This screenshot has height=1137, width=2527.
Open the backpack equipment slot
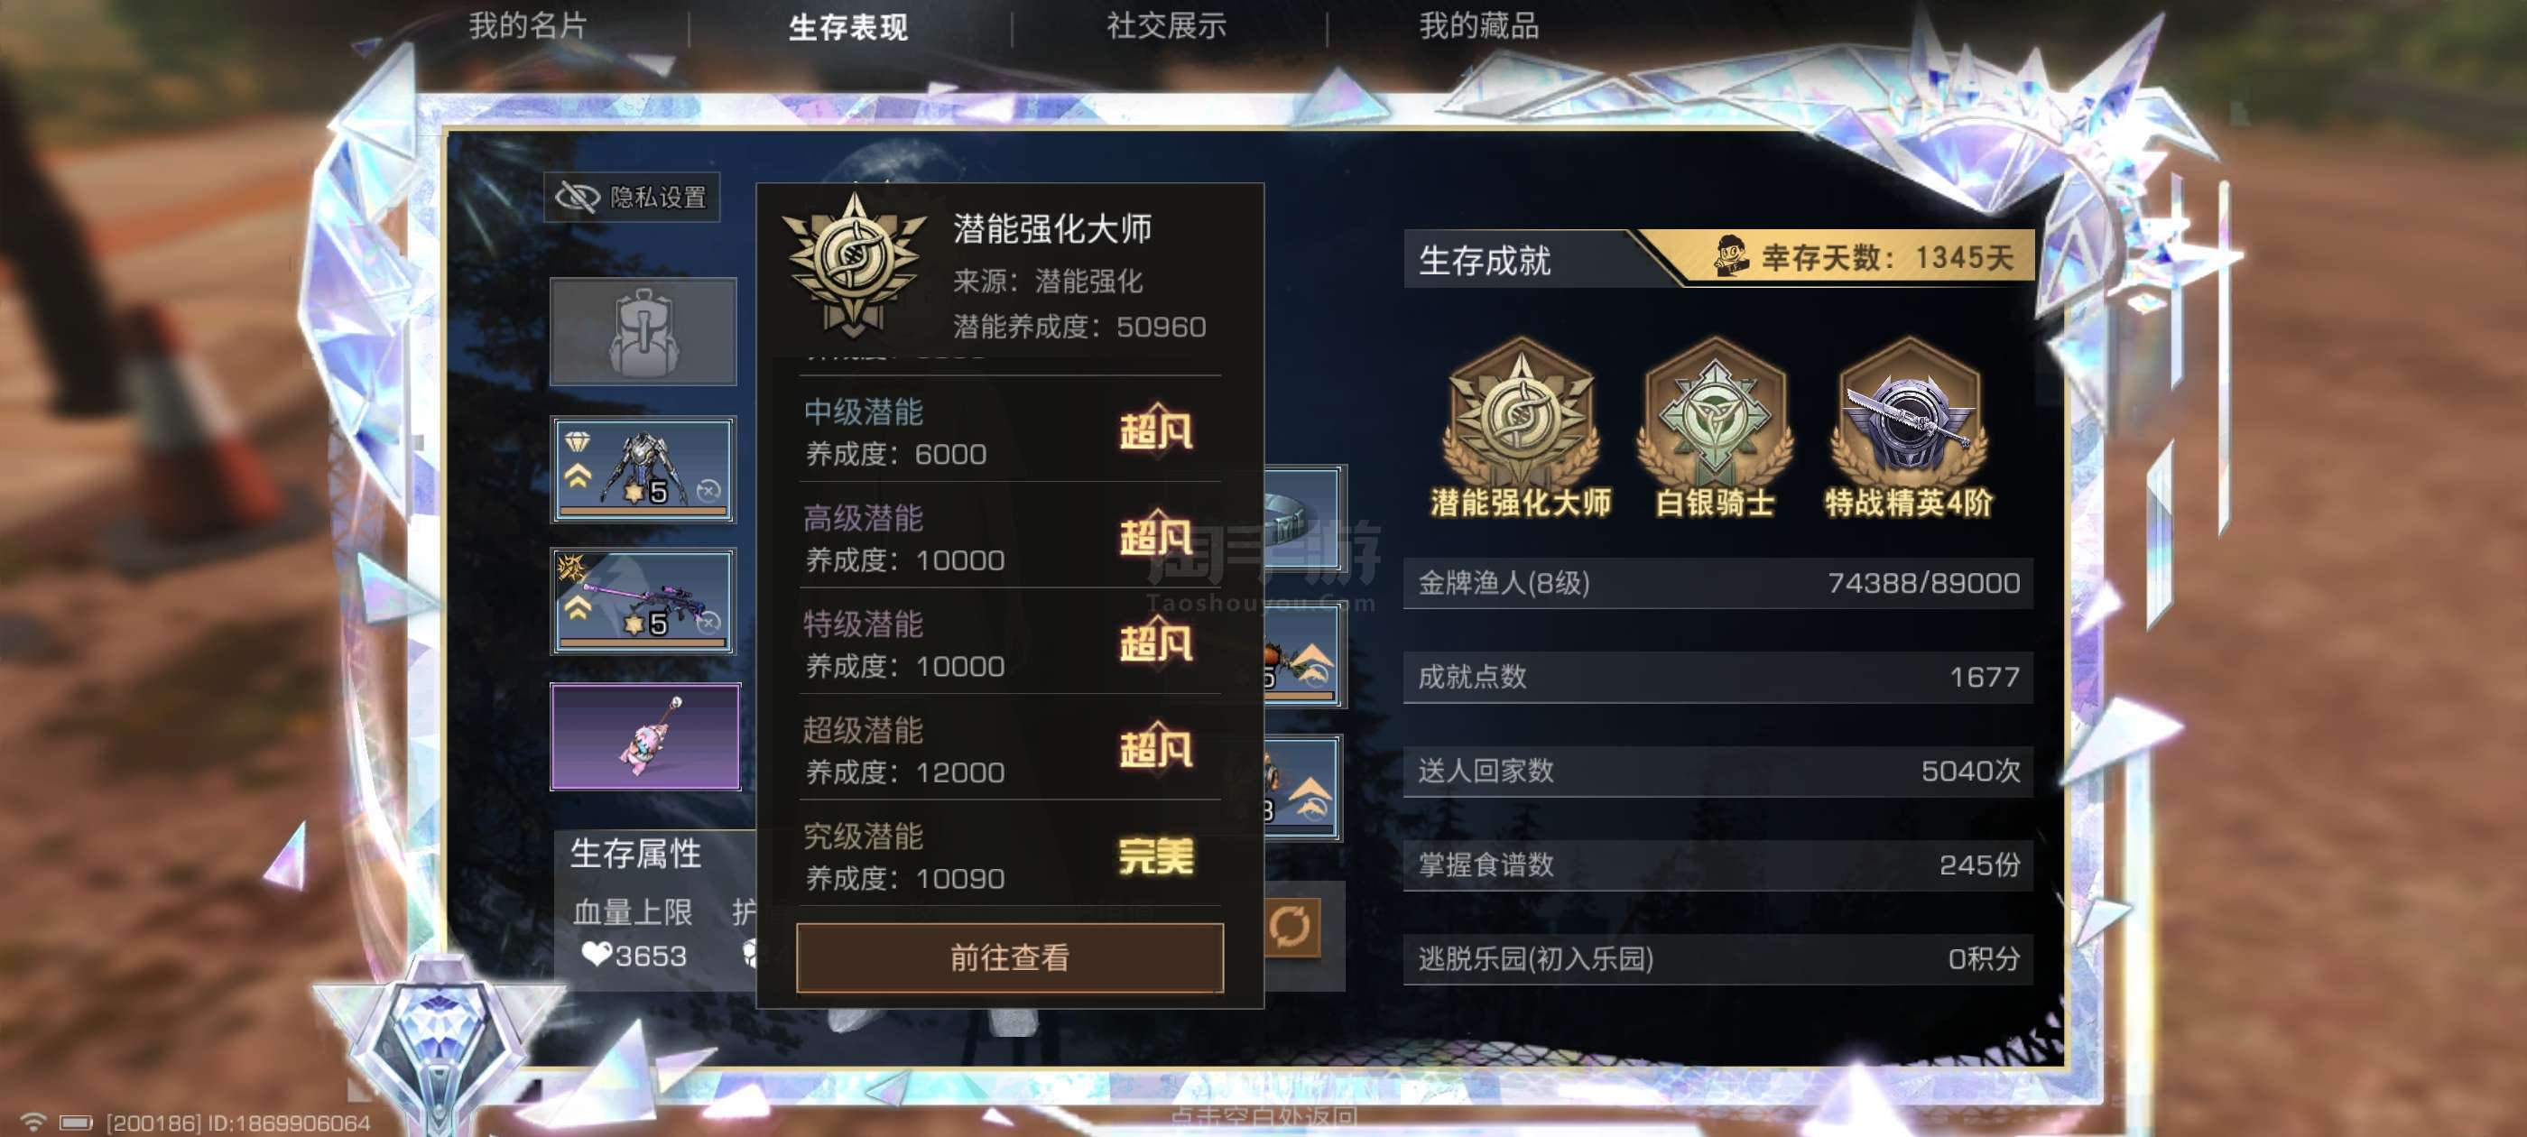click(643, 331)
